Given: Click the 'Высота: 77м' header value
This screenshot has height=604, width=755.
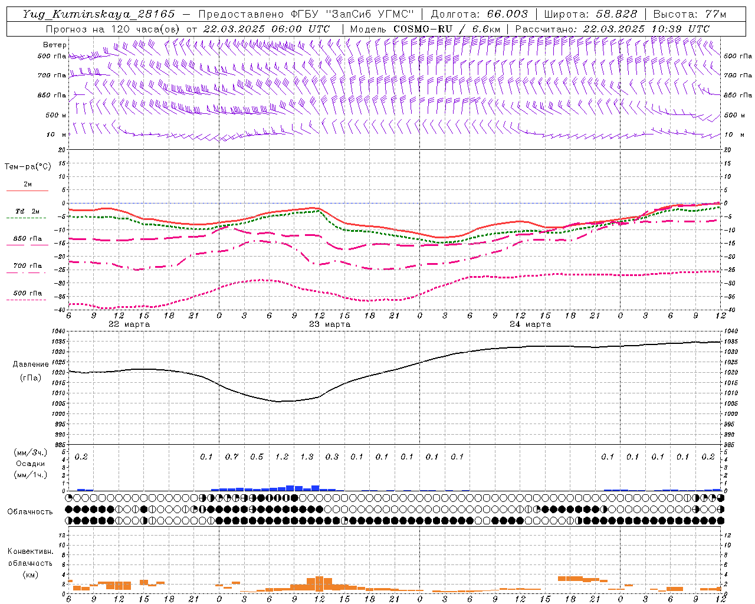Looking at the screenshot, I should [690, 14].
